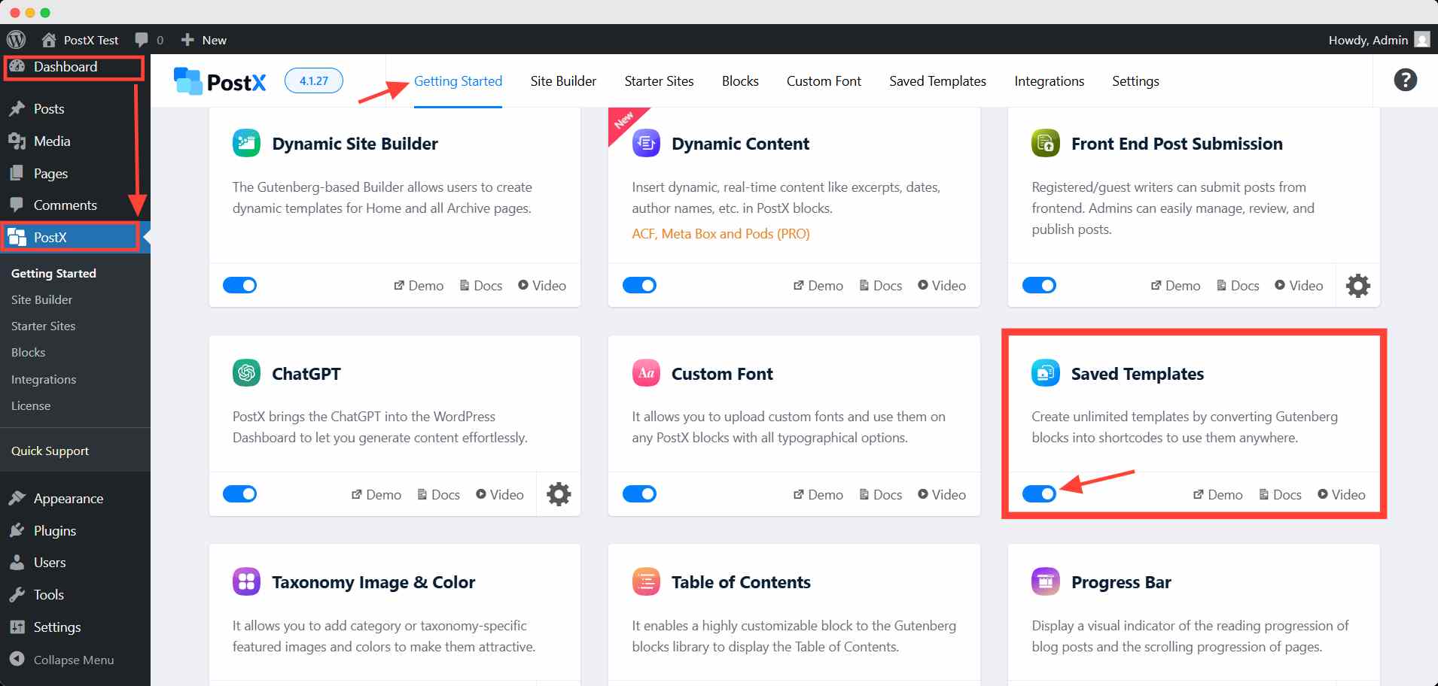Click the Admin avatar thumbnail
The width and height of the screenshot is (1438, 686).
(1422, 40)
